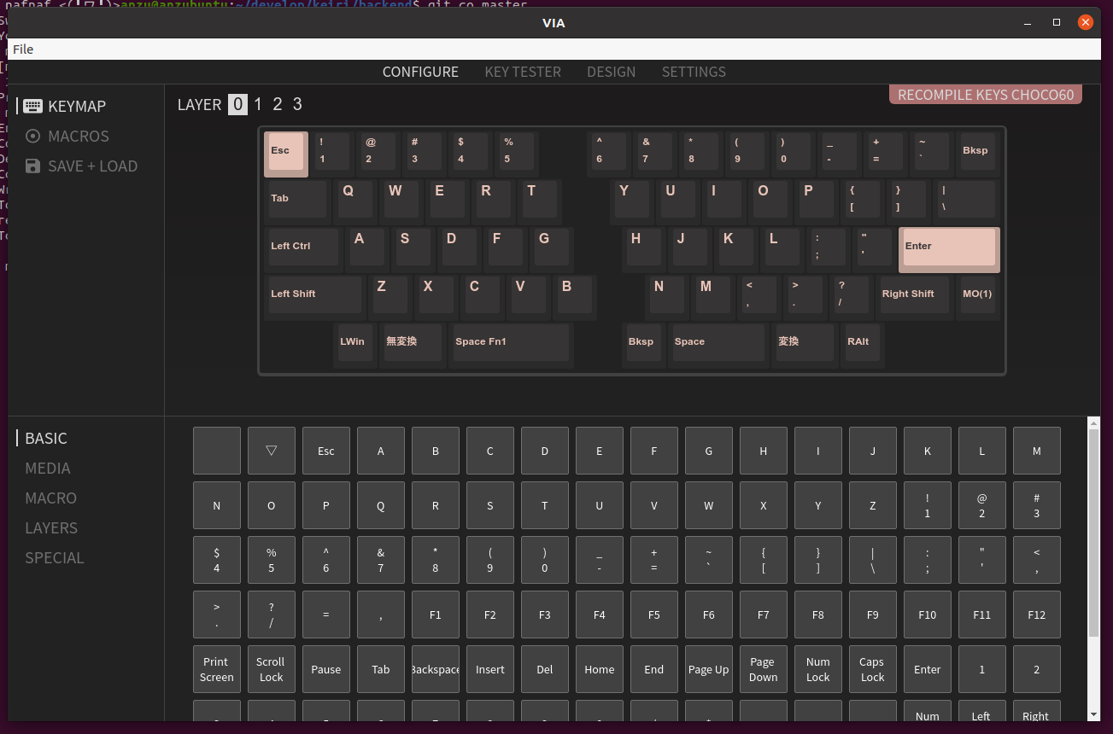Choose the blank empty keycode

click(x=217, y=451)
